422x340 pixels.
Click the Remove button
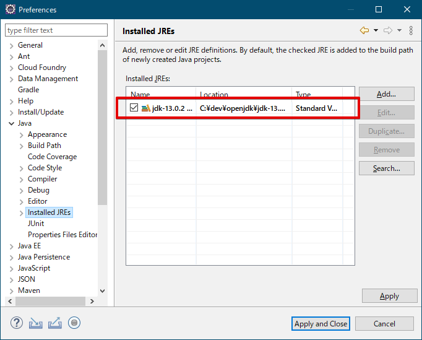(387, 150)
